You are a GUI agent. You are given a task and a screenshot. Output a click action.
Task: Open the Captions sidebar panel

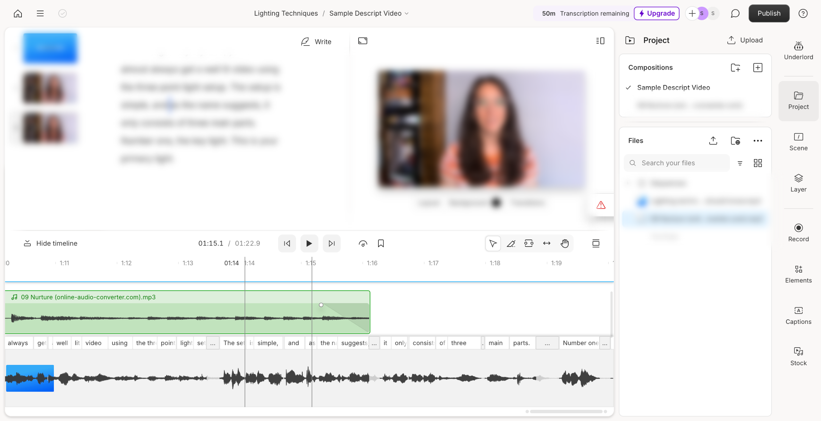click(x=798, y=316)
